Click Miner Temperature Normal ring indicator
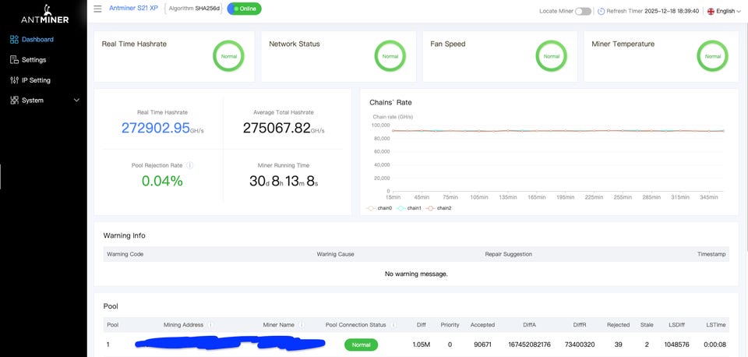This screenshot has height=357, width=748. (713, 56)
